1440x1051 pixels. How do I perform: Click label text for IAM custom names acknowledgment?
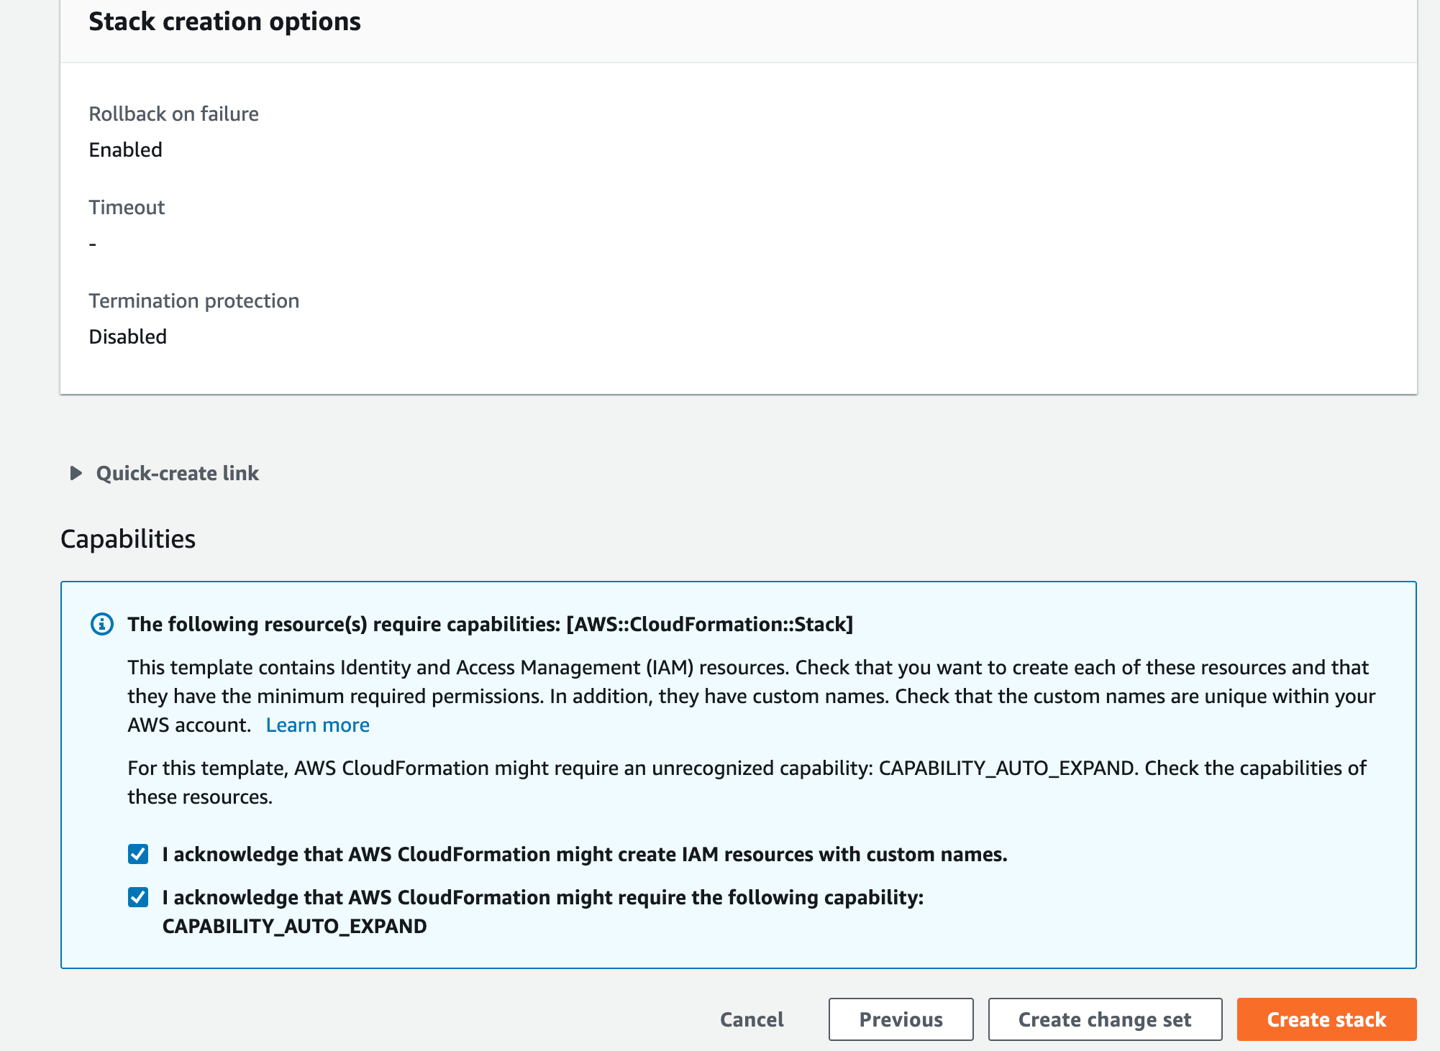[x=584, y=854]
